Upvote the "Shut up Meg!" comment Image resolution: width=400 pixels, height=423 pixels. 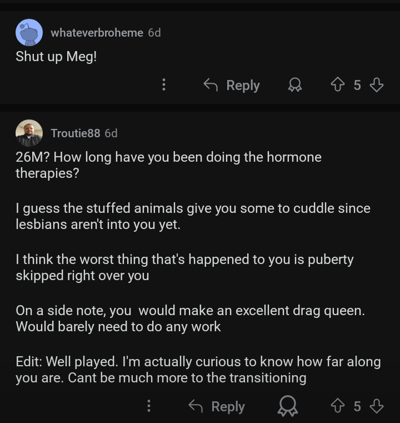click(338, 85)
